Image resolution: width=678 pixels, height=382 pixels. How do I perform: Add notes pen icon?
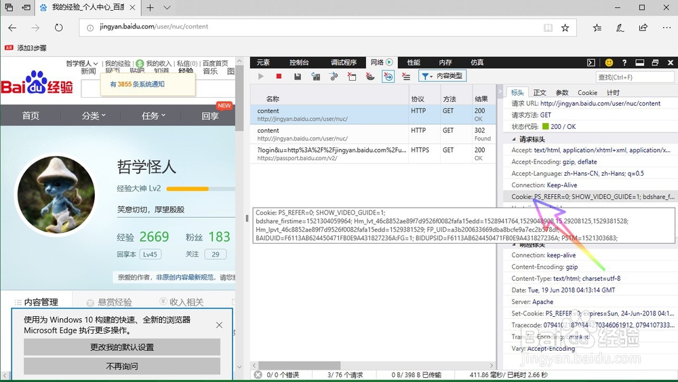pyautogui.click(x=620, y=28)
